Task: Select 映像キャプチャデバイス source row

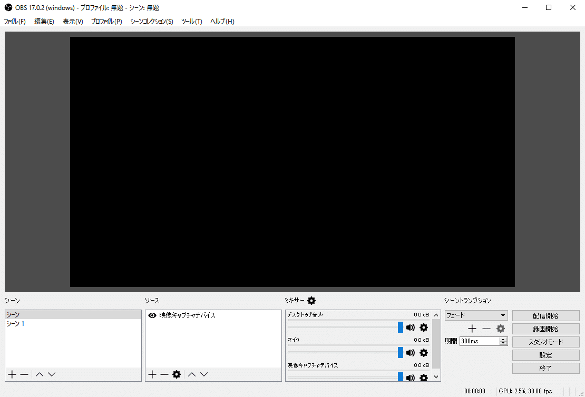Action: click(213, 315)
